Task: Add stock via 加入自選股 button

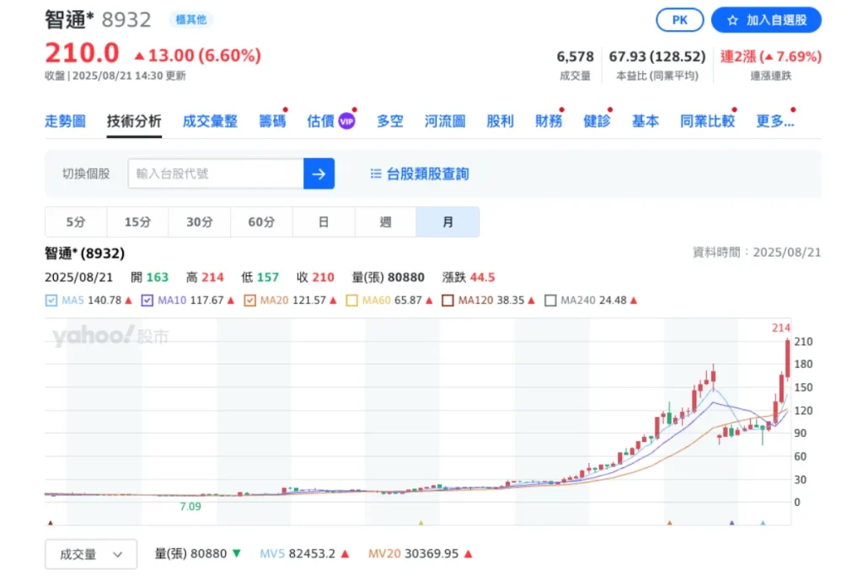Action: tap(766, 20)
